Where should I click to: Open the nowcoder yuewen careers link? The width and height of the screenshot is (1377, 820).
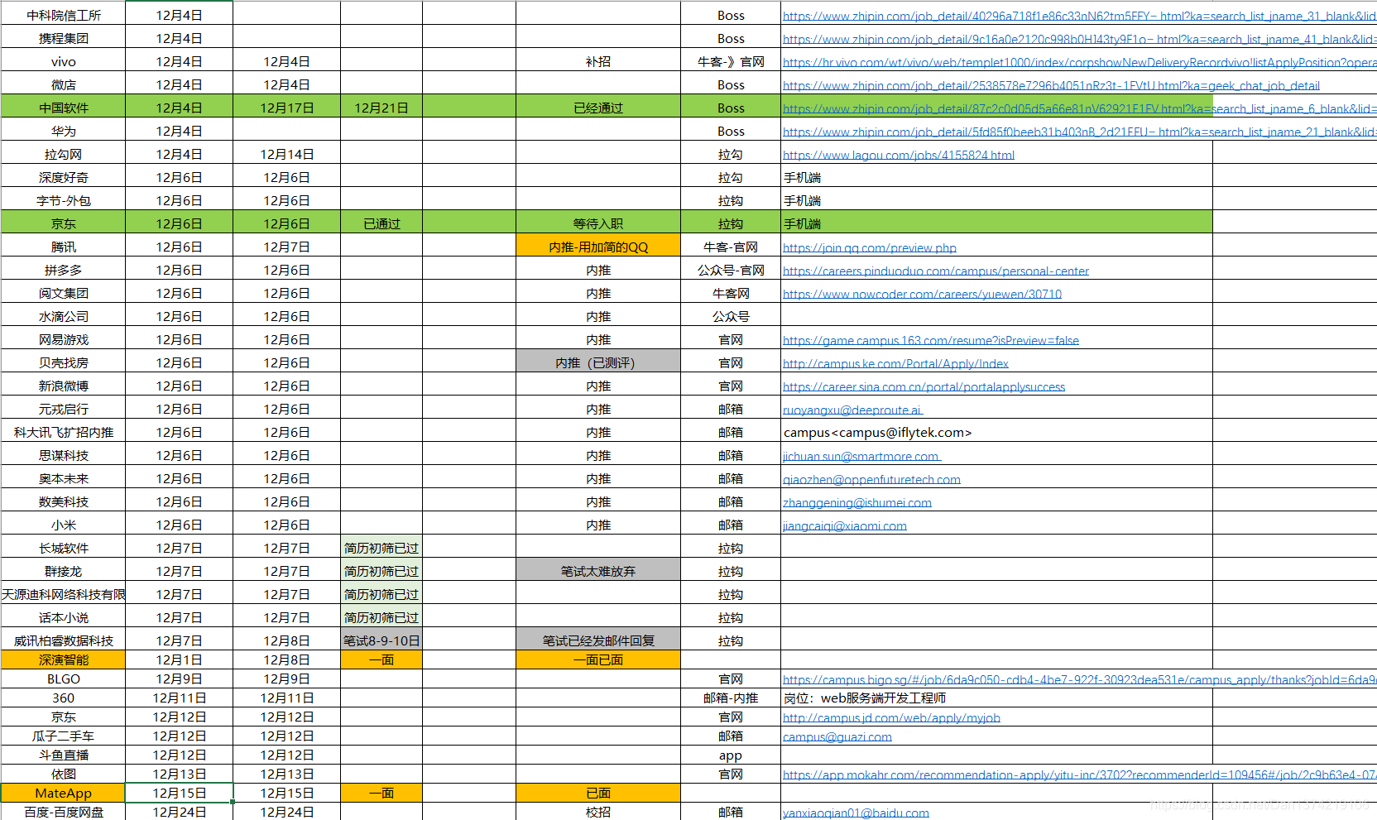922,294
